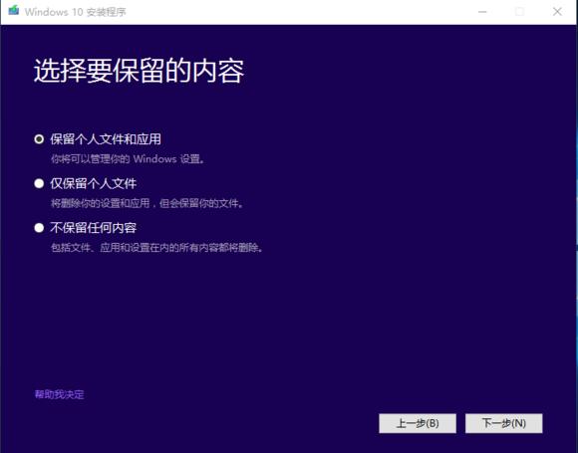Select "仅保留个人文件" radio button
The image size is (578, 453).
pyautogui.click(x=39, y=183)
